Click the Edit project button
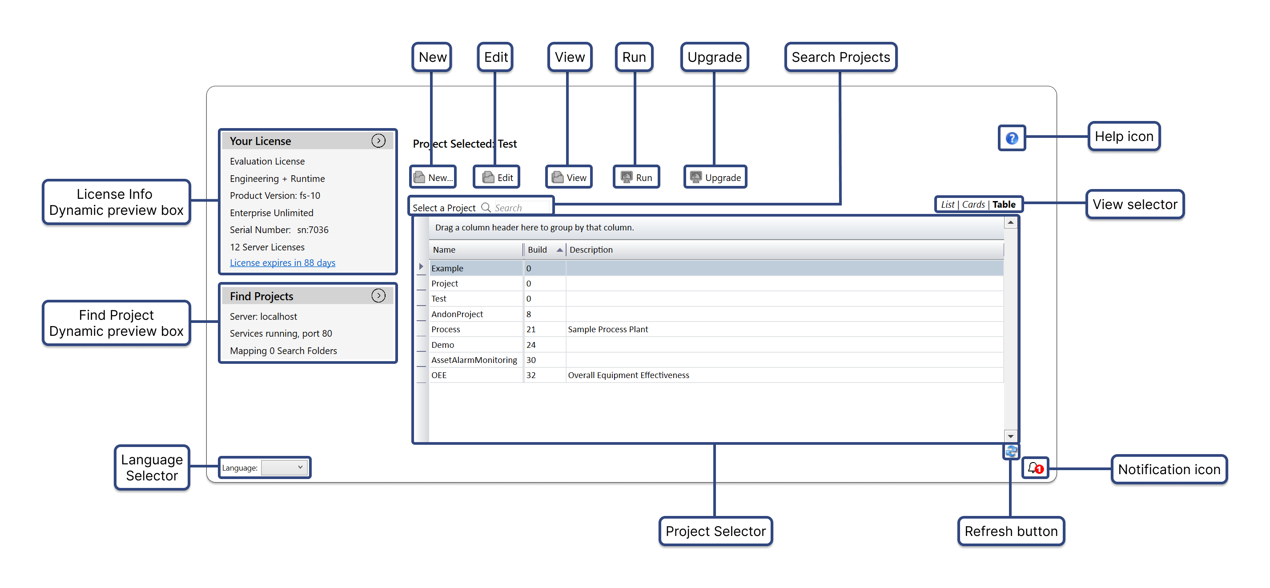Image resolution: width=1270 pixels, height=588 pixels. pyautogui.click(x=497, y=177)
